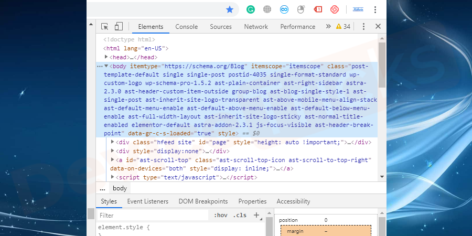
Task: Click page scrollbar up arrow left of DevTools
Action: (x=91, y=24)
